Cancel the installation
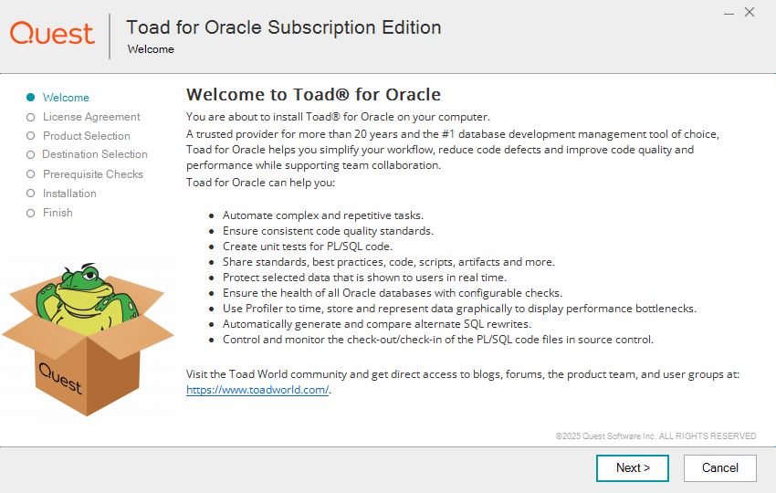This screenshot has width=776, height=493. [720, 467]
